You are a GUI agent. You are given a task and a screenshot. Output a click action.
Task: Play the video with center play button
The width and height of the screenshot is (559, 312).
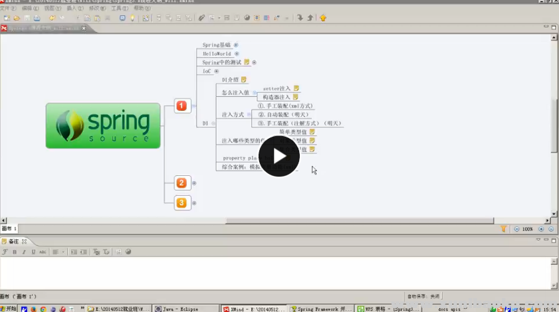[279, 156]
